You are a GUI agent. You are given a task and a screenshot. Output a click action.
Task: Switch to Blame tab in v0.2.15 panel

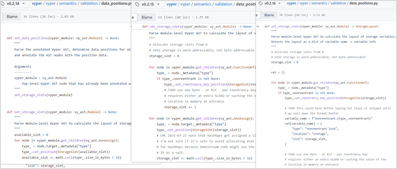point(147,17)
